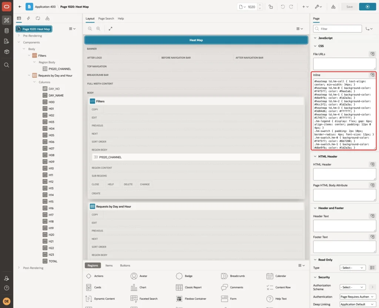379x308 pixels.
Task: Select the Classic Report region in gallery
Action: pyautogui.click(x=189, y=287)
